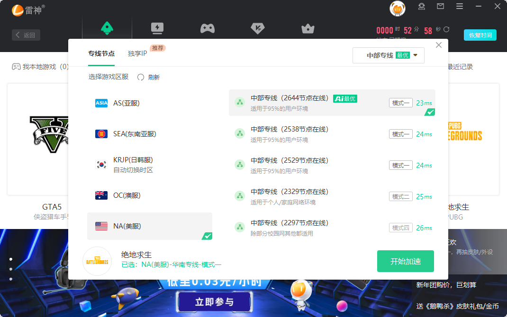Screen dimensions: 507x317
Task: Click 模式二 on the 25ms node
Action: [400, 197]
